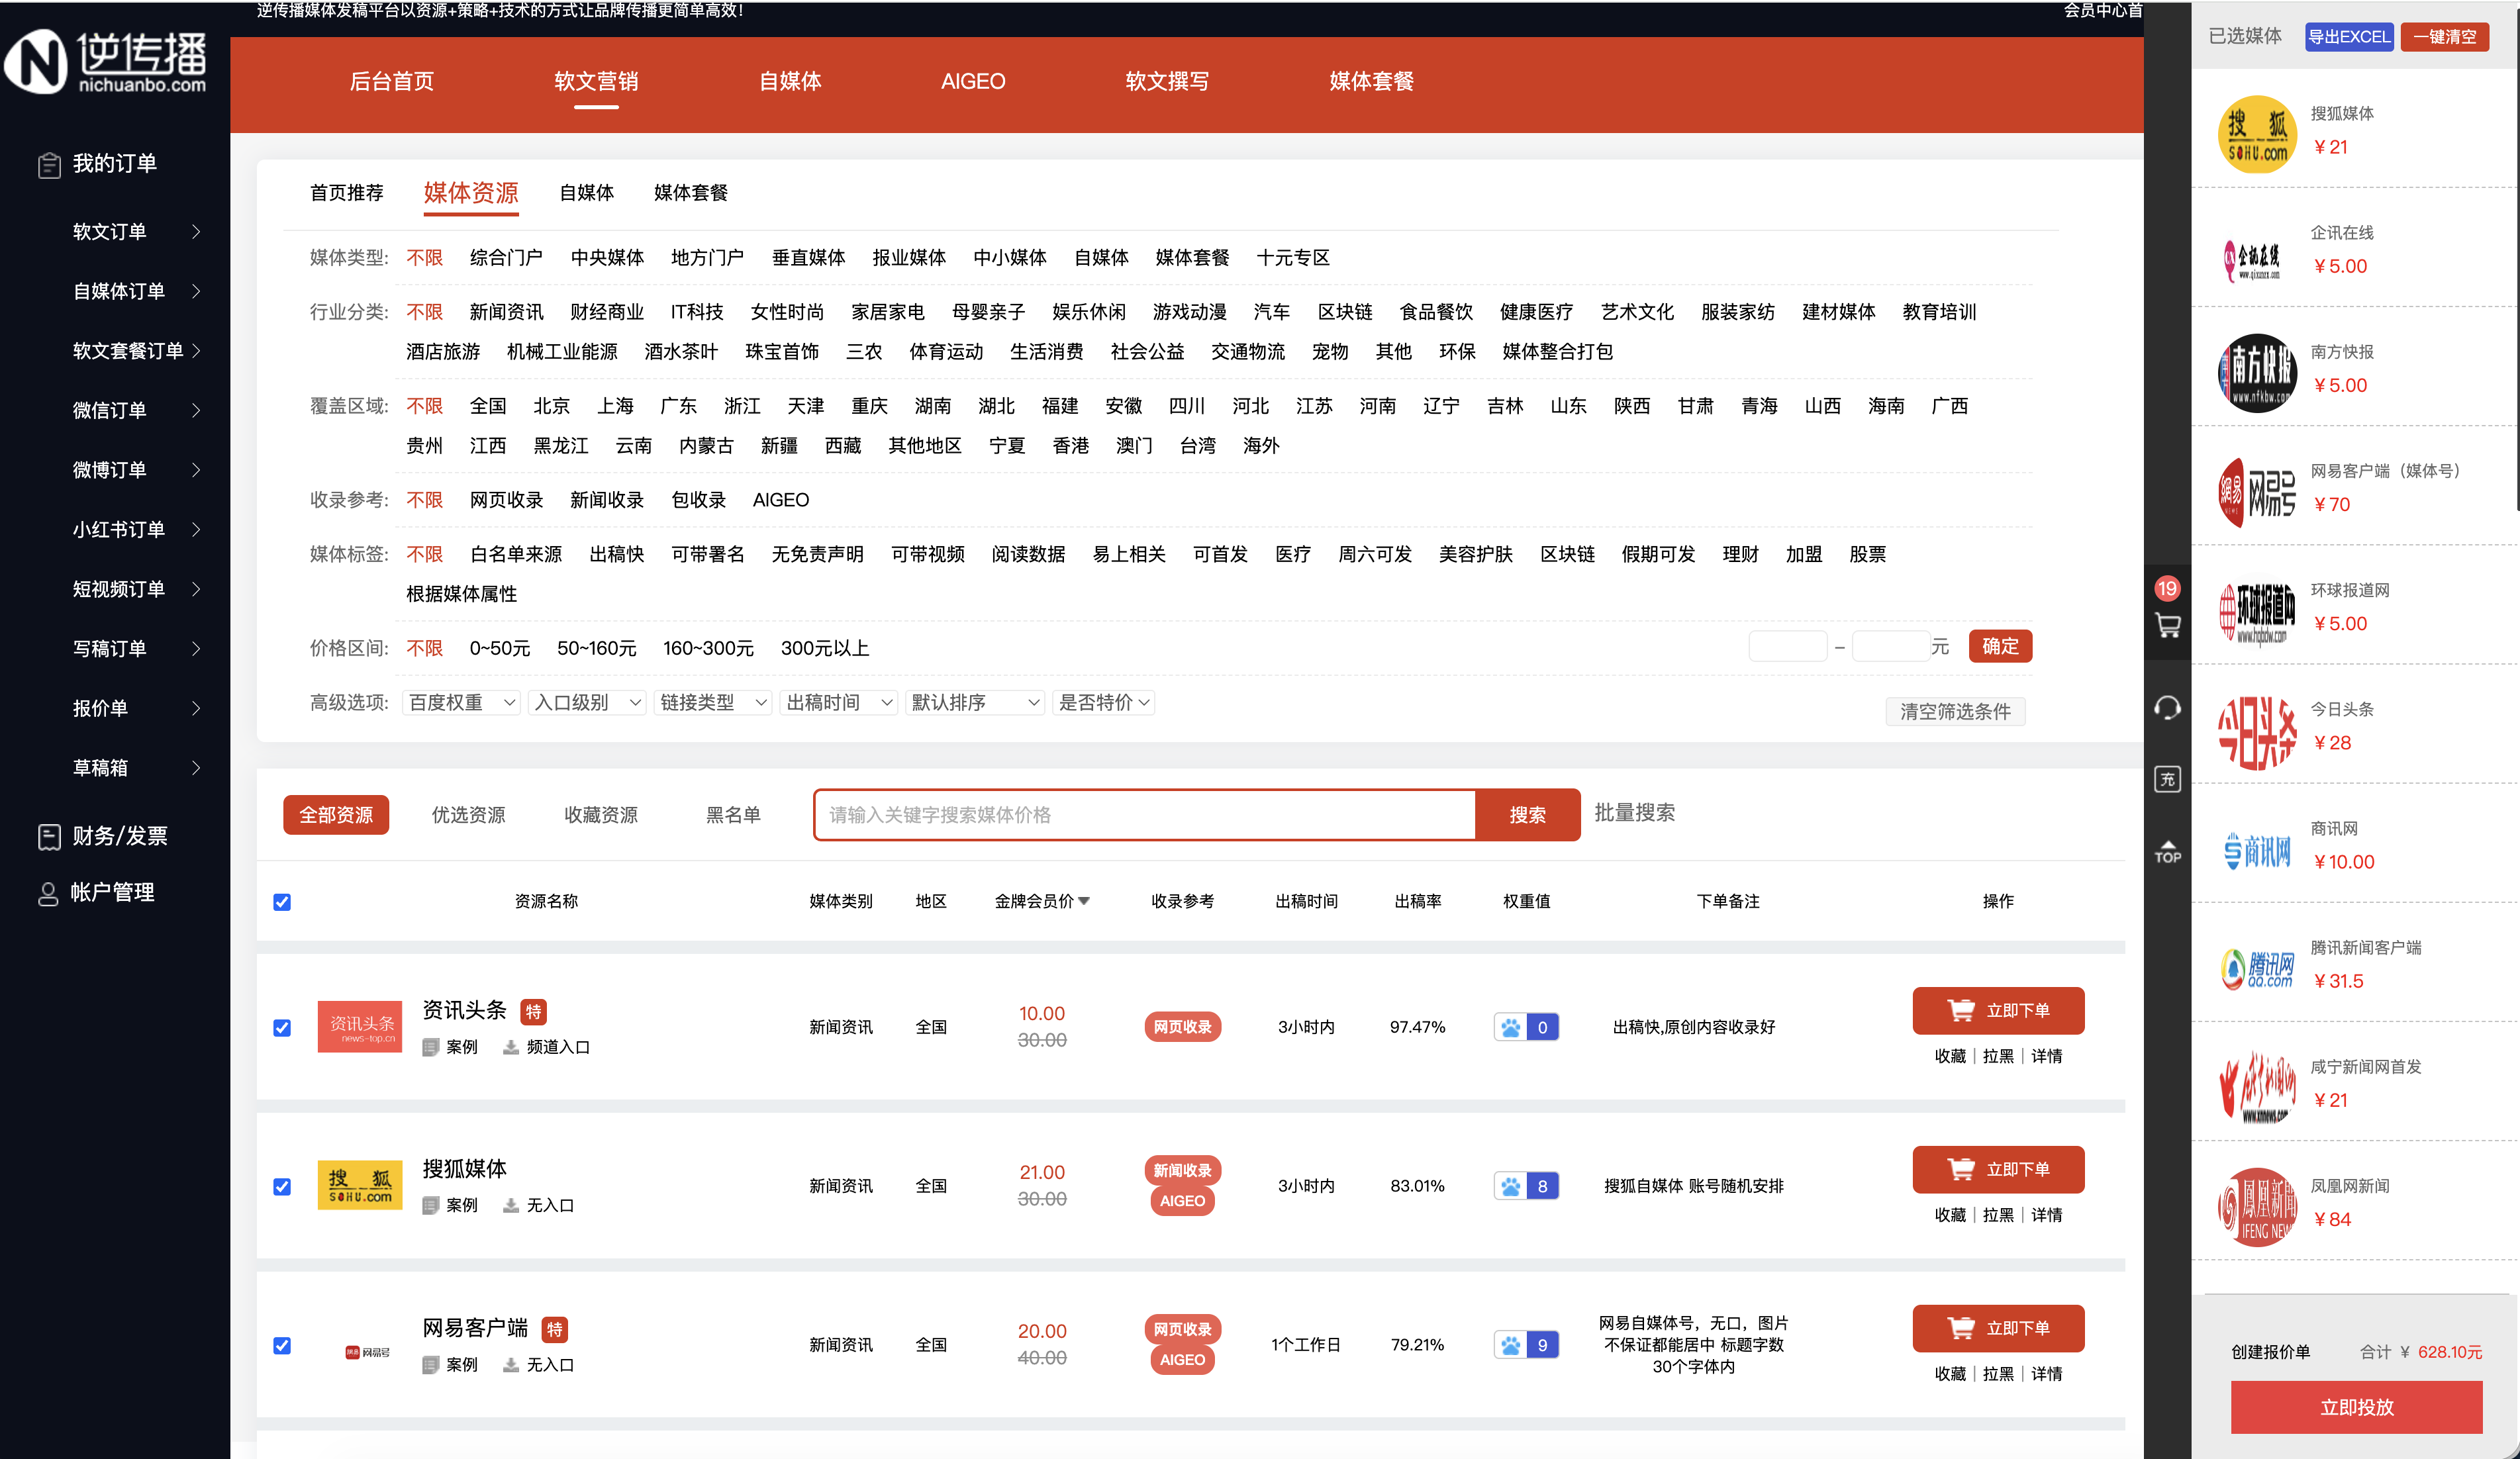Click the red 搜索 button

point(1527,815)
